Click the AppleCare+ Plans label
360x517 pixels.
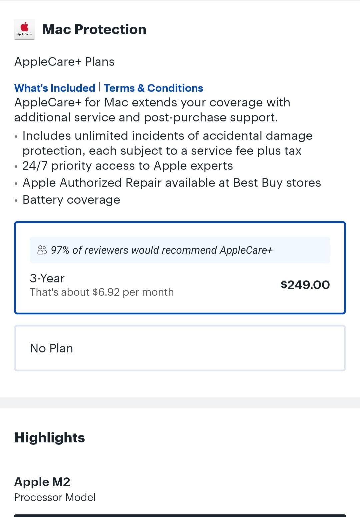(x=64, y=62)
